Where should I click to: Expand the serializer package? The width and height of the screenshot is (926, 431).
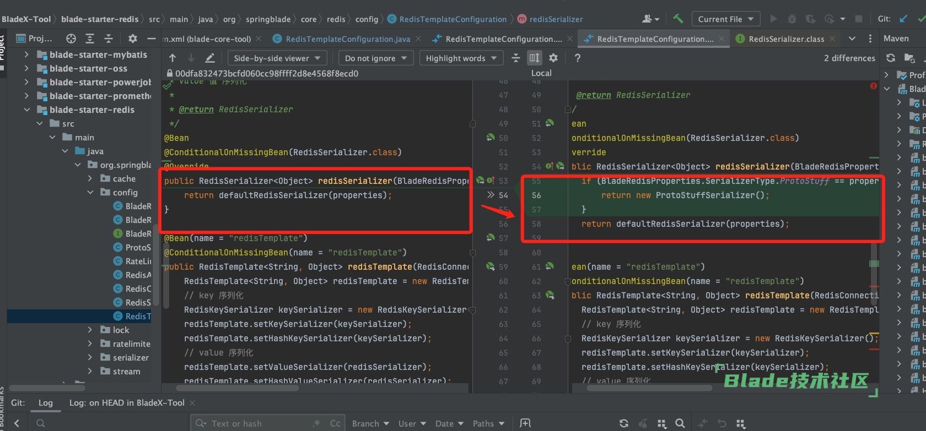click(x=90, y=357)
